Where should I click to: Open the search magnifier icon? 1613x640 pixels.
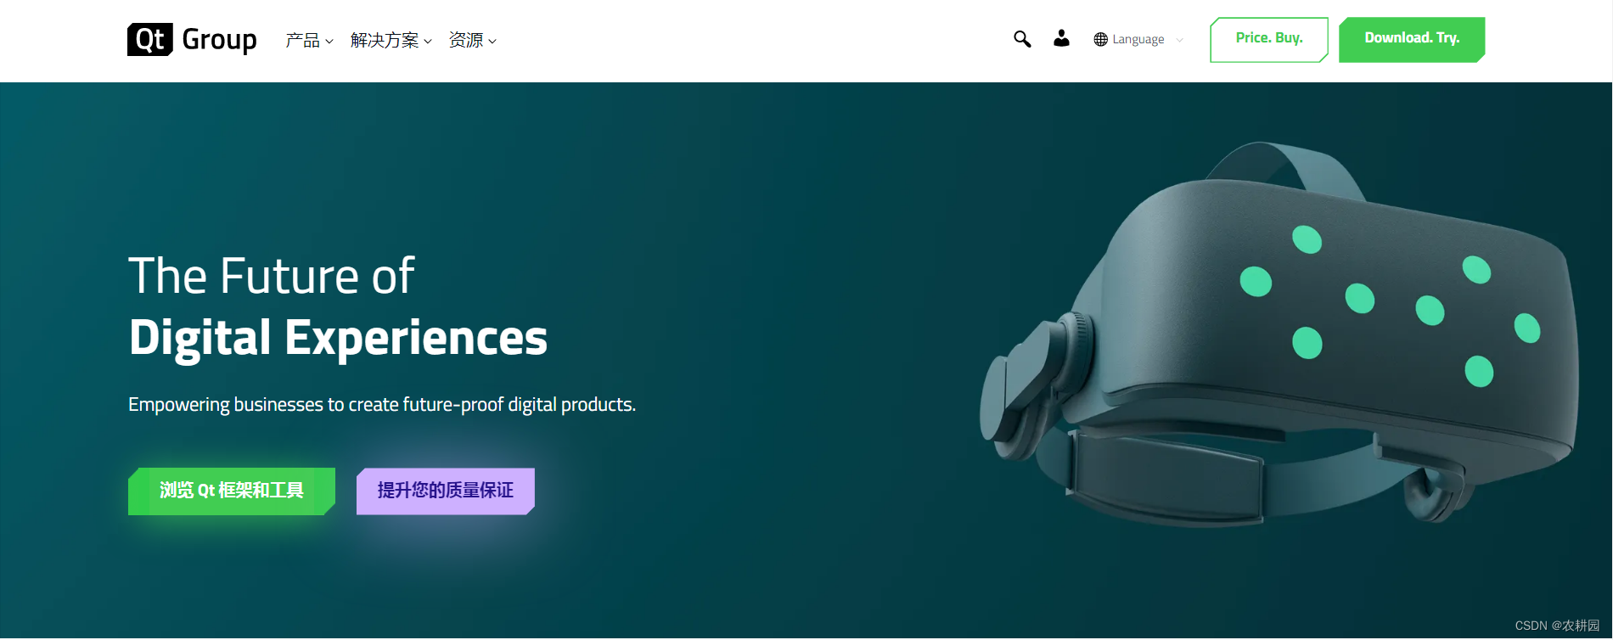click(x=1022, y=39)
